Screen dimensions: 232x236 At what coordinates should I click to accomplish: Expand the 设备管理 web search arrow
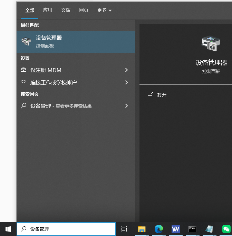click(x=127, y=106)
